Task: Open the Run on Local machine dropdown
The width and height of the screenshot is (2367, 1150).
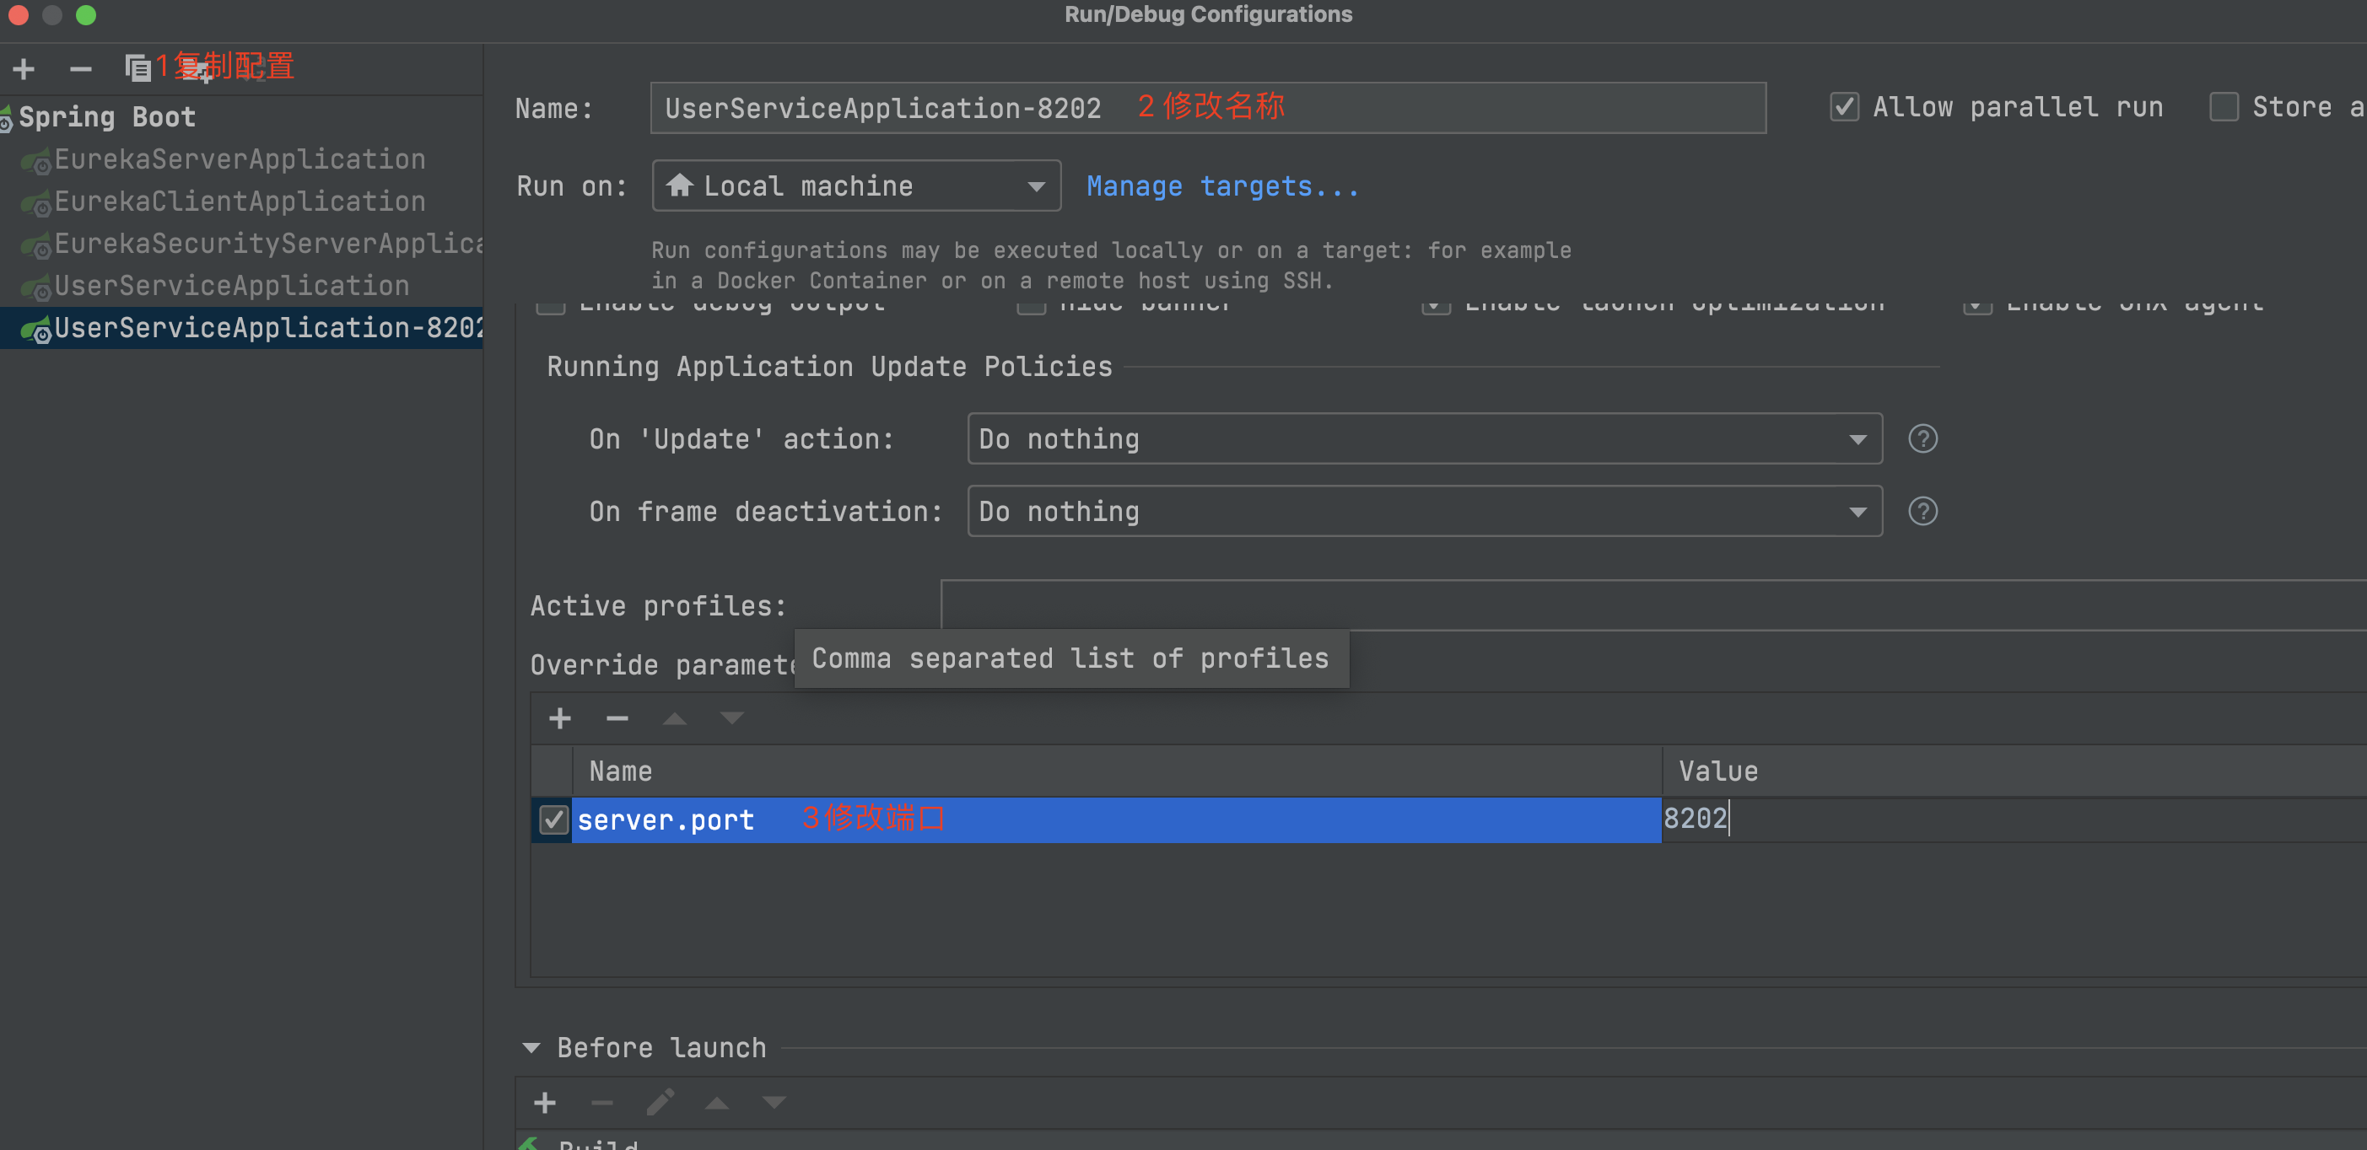Action: click(x=855, y=185)
